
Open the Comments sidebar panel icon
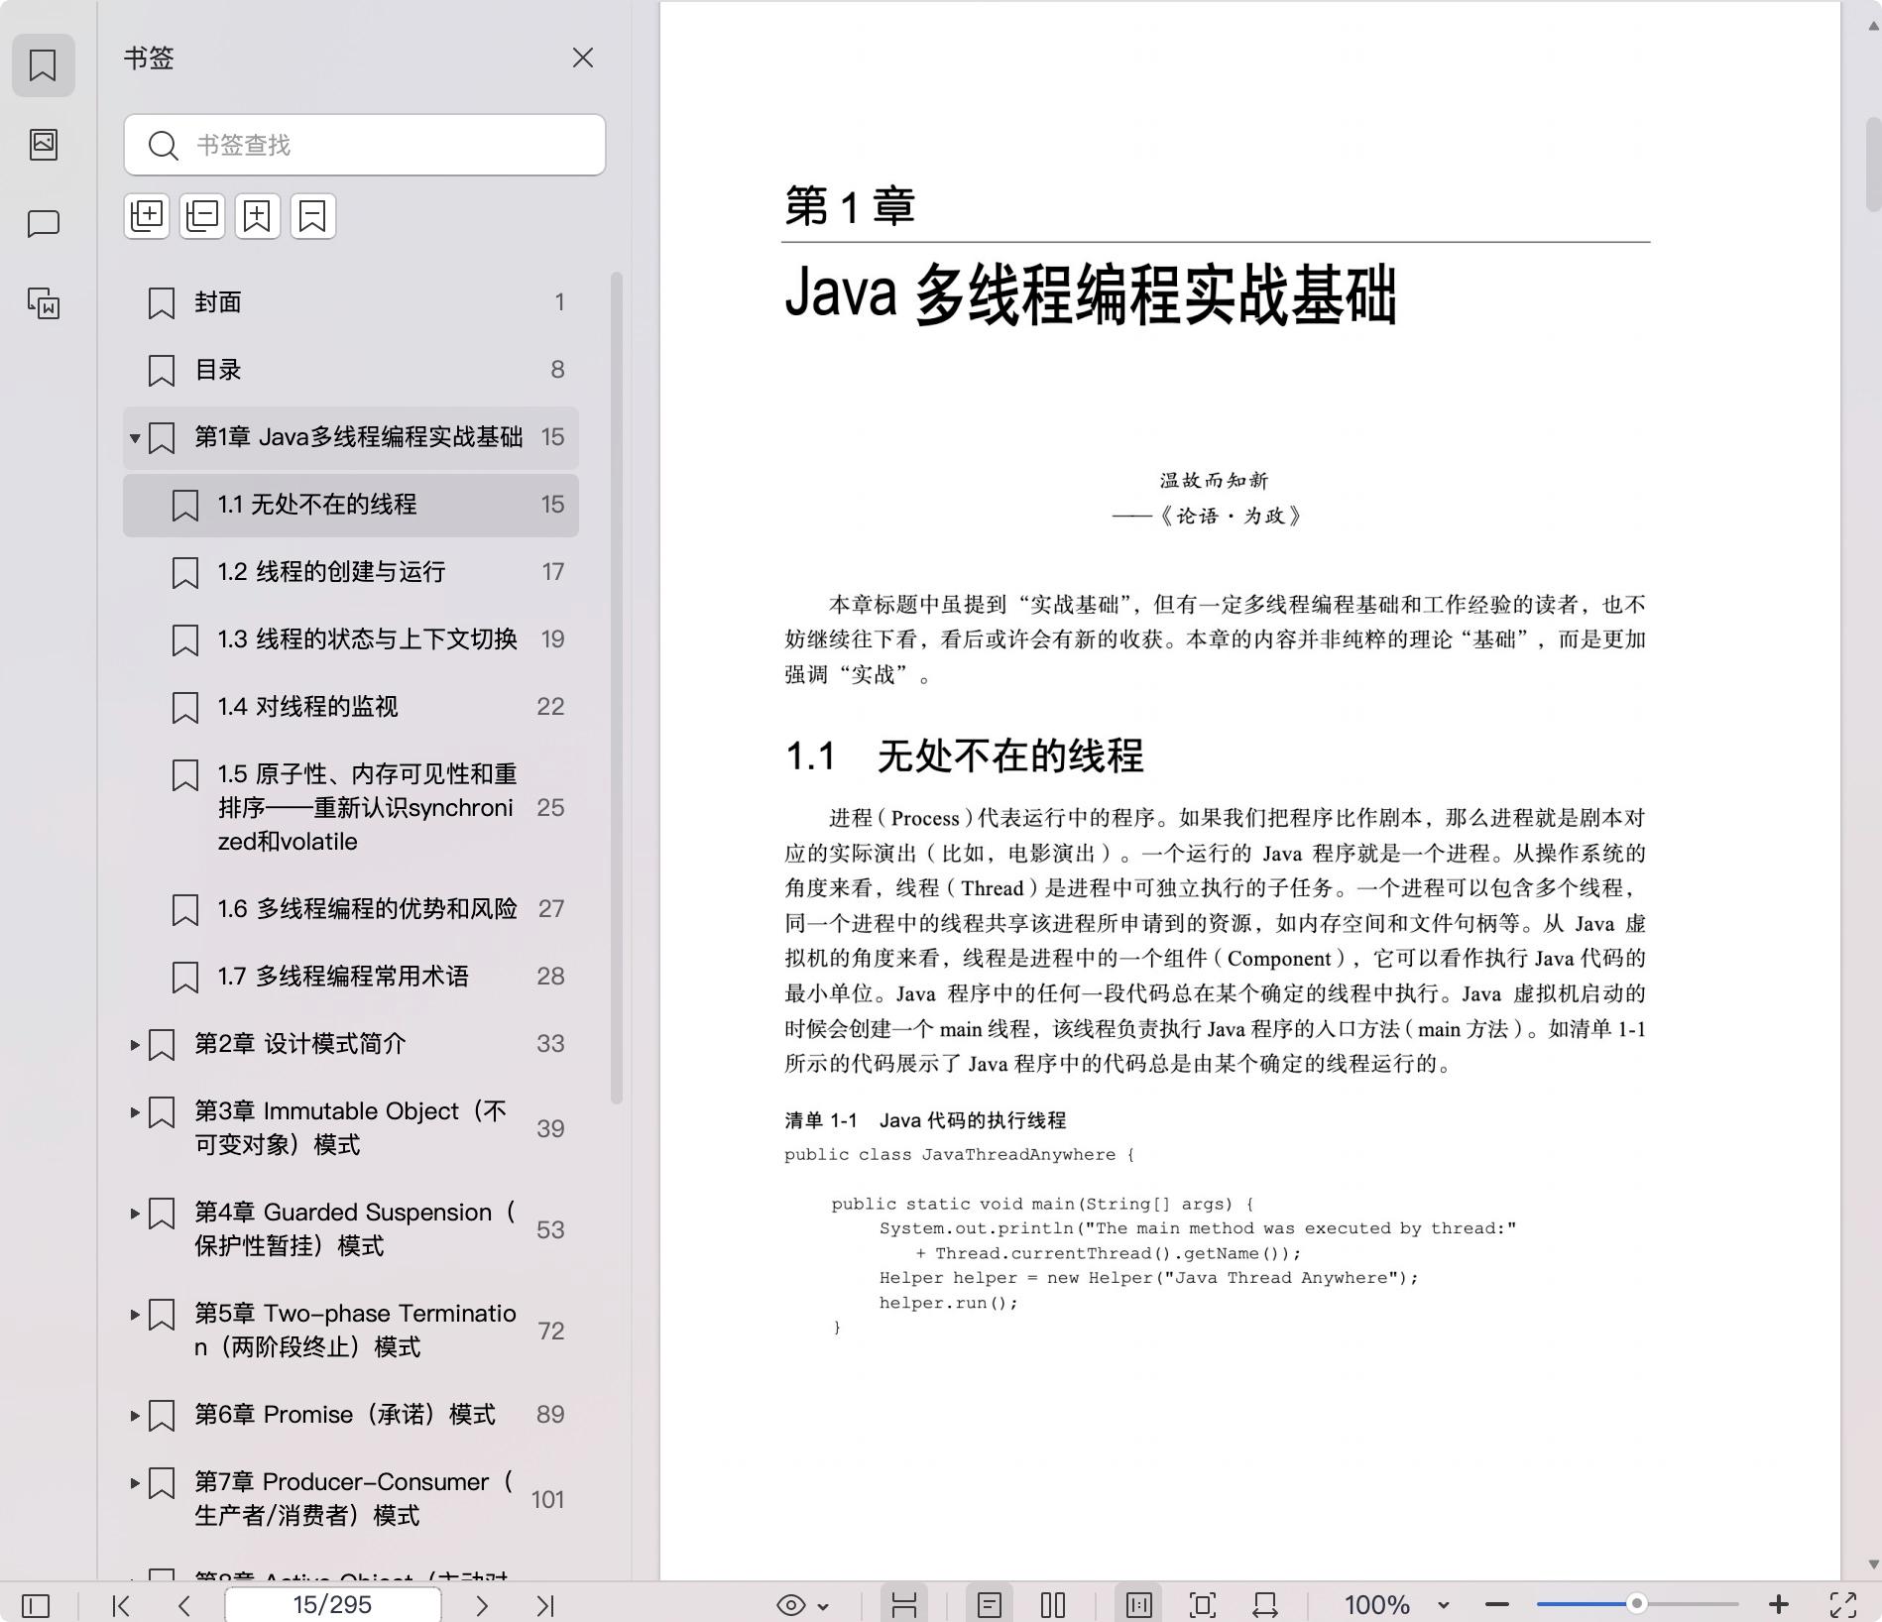[x=43, y=224]
